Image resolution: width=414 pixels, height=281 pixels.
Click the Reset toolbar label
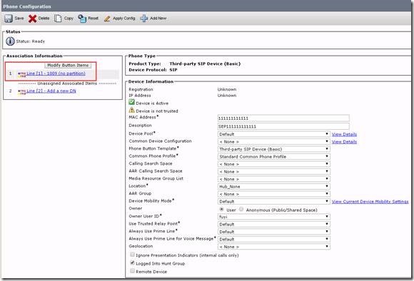point(94,19)
